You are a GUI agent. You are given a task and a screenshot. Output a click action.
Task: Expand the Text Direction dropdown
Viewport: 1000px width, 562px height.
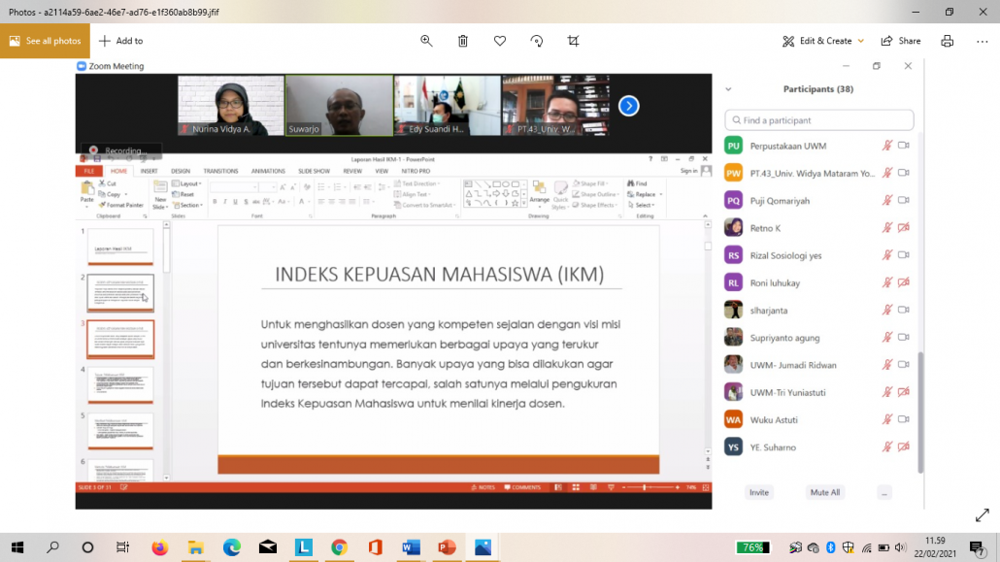click(417, 183)
